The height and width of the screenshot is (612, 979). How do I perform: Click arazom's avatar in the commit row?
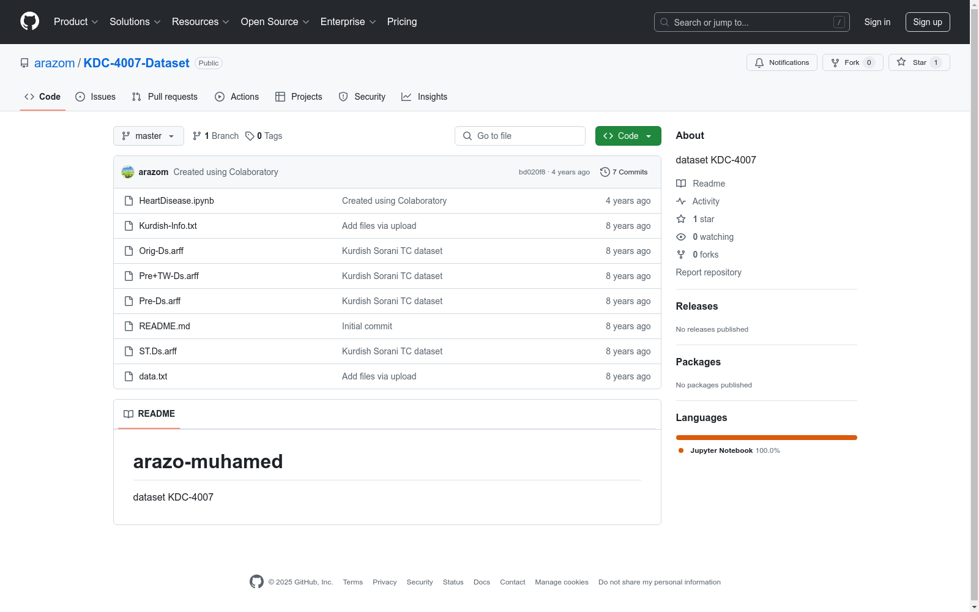click(128, 172)
